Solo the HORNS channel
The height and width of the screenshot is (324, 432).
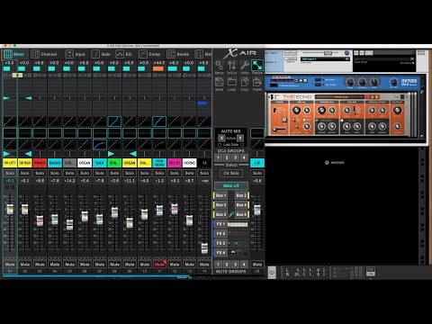(x=189, y=173)
